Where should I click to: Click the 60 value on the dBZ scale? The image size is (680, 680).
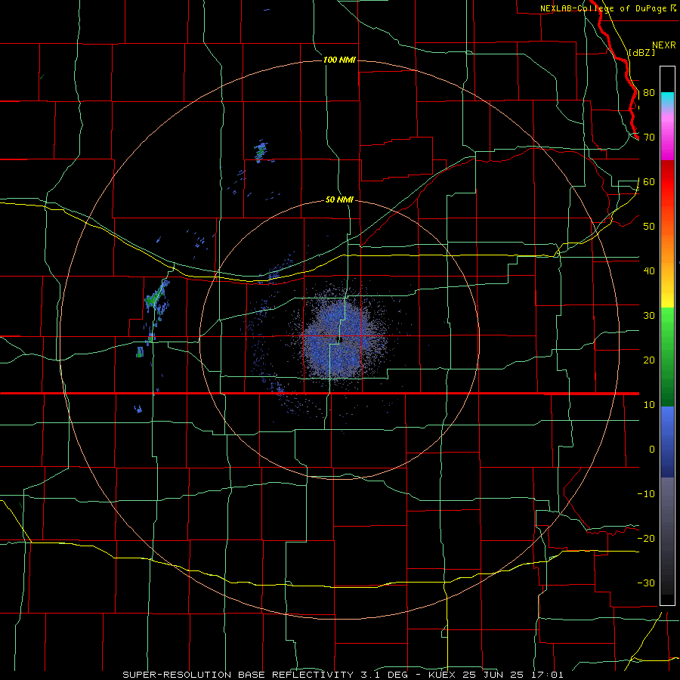649,182
